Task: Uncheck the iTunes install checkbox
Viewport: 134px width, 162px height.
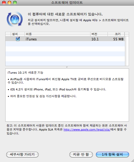Action: (x=18, y=39)
